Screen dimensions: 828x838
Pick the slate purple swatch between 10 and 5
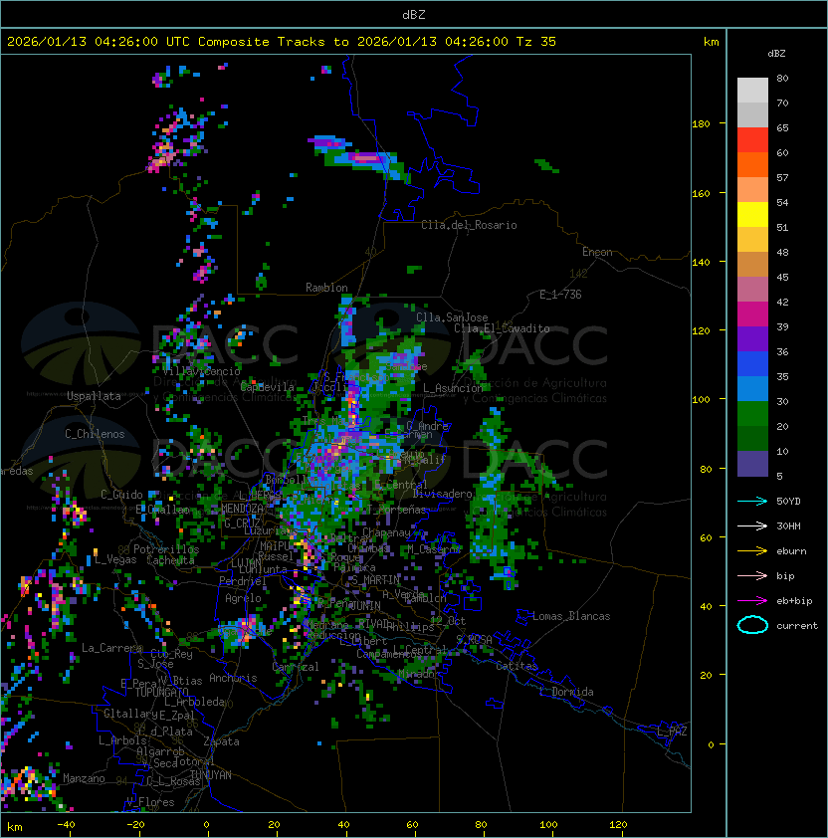tap(752, 464)
